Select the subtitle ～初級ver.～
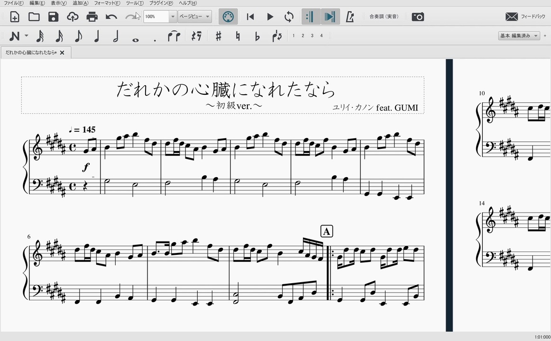This screenshot has width=551, height=341. coord(234,105)
